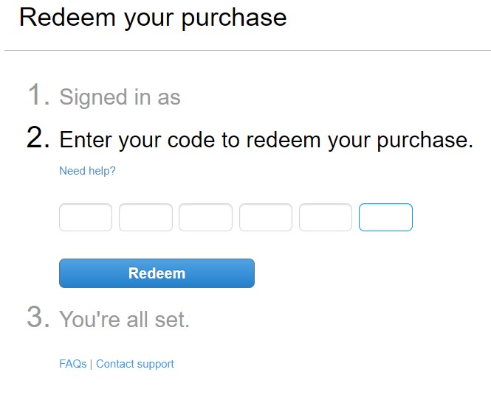This screenshot has width=491, height=400.
Task: Click the Signed in as step text
Action: coord(120,97)
